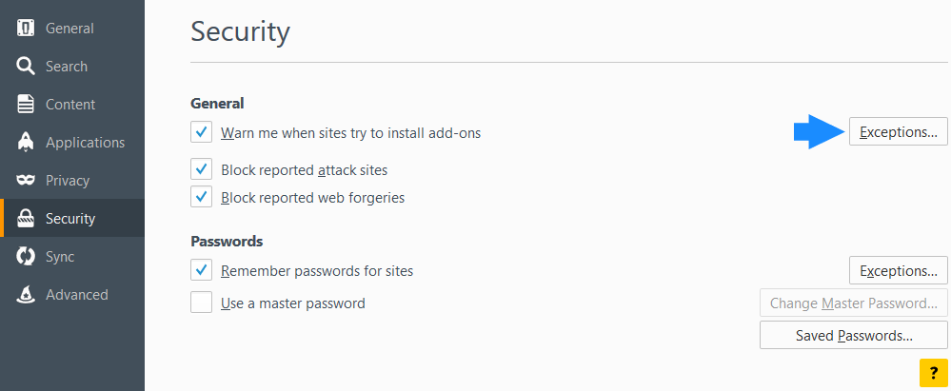951x391 pixels.
Task: Enable Use a master password checkbox
Action: 202,303
